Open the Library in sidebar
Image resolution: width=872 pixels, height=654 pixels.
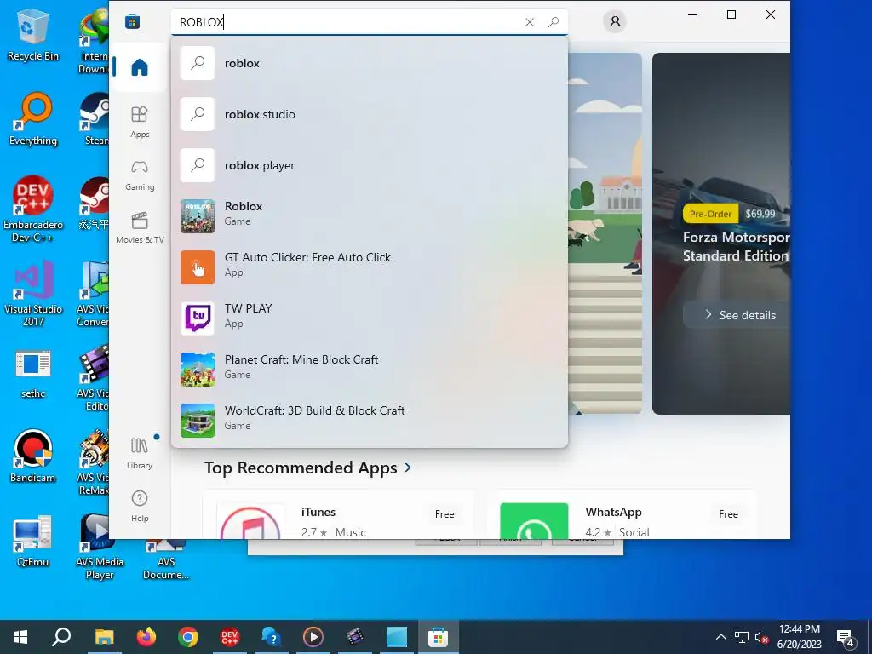tap(140, 453)
